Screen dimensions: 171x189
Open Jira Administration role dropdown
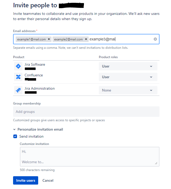point(128,90)
